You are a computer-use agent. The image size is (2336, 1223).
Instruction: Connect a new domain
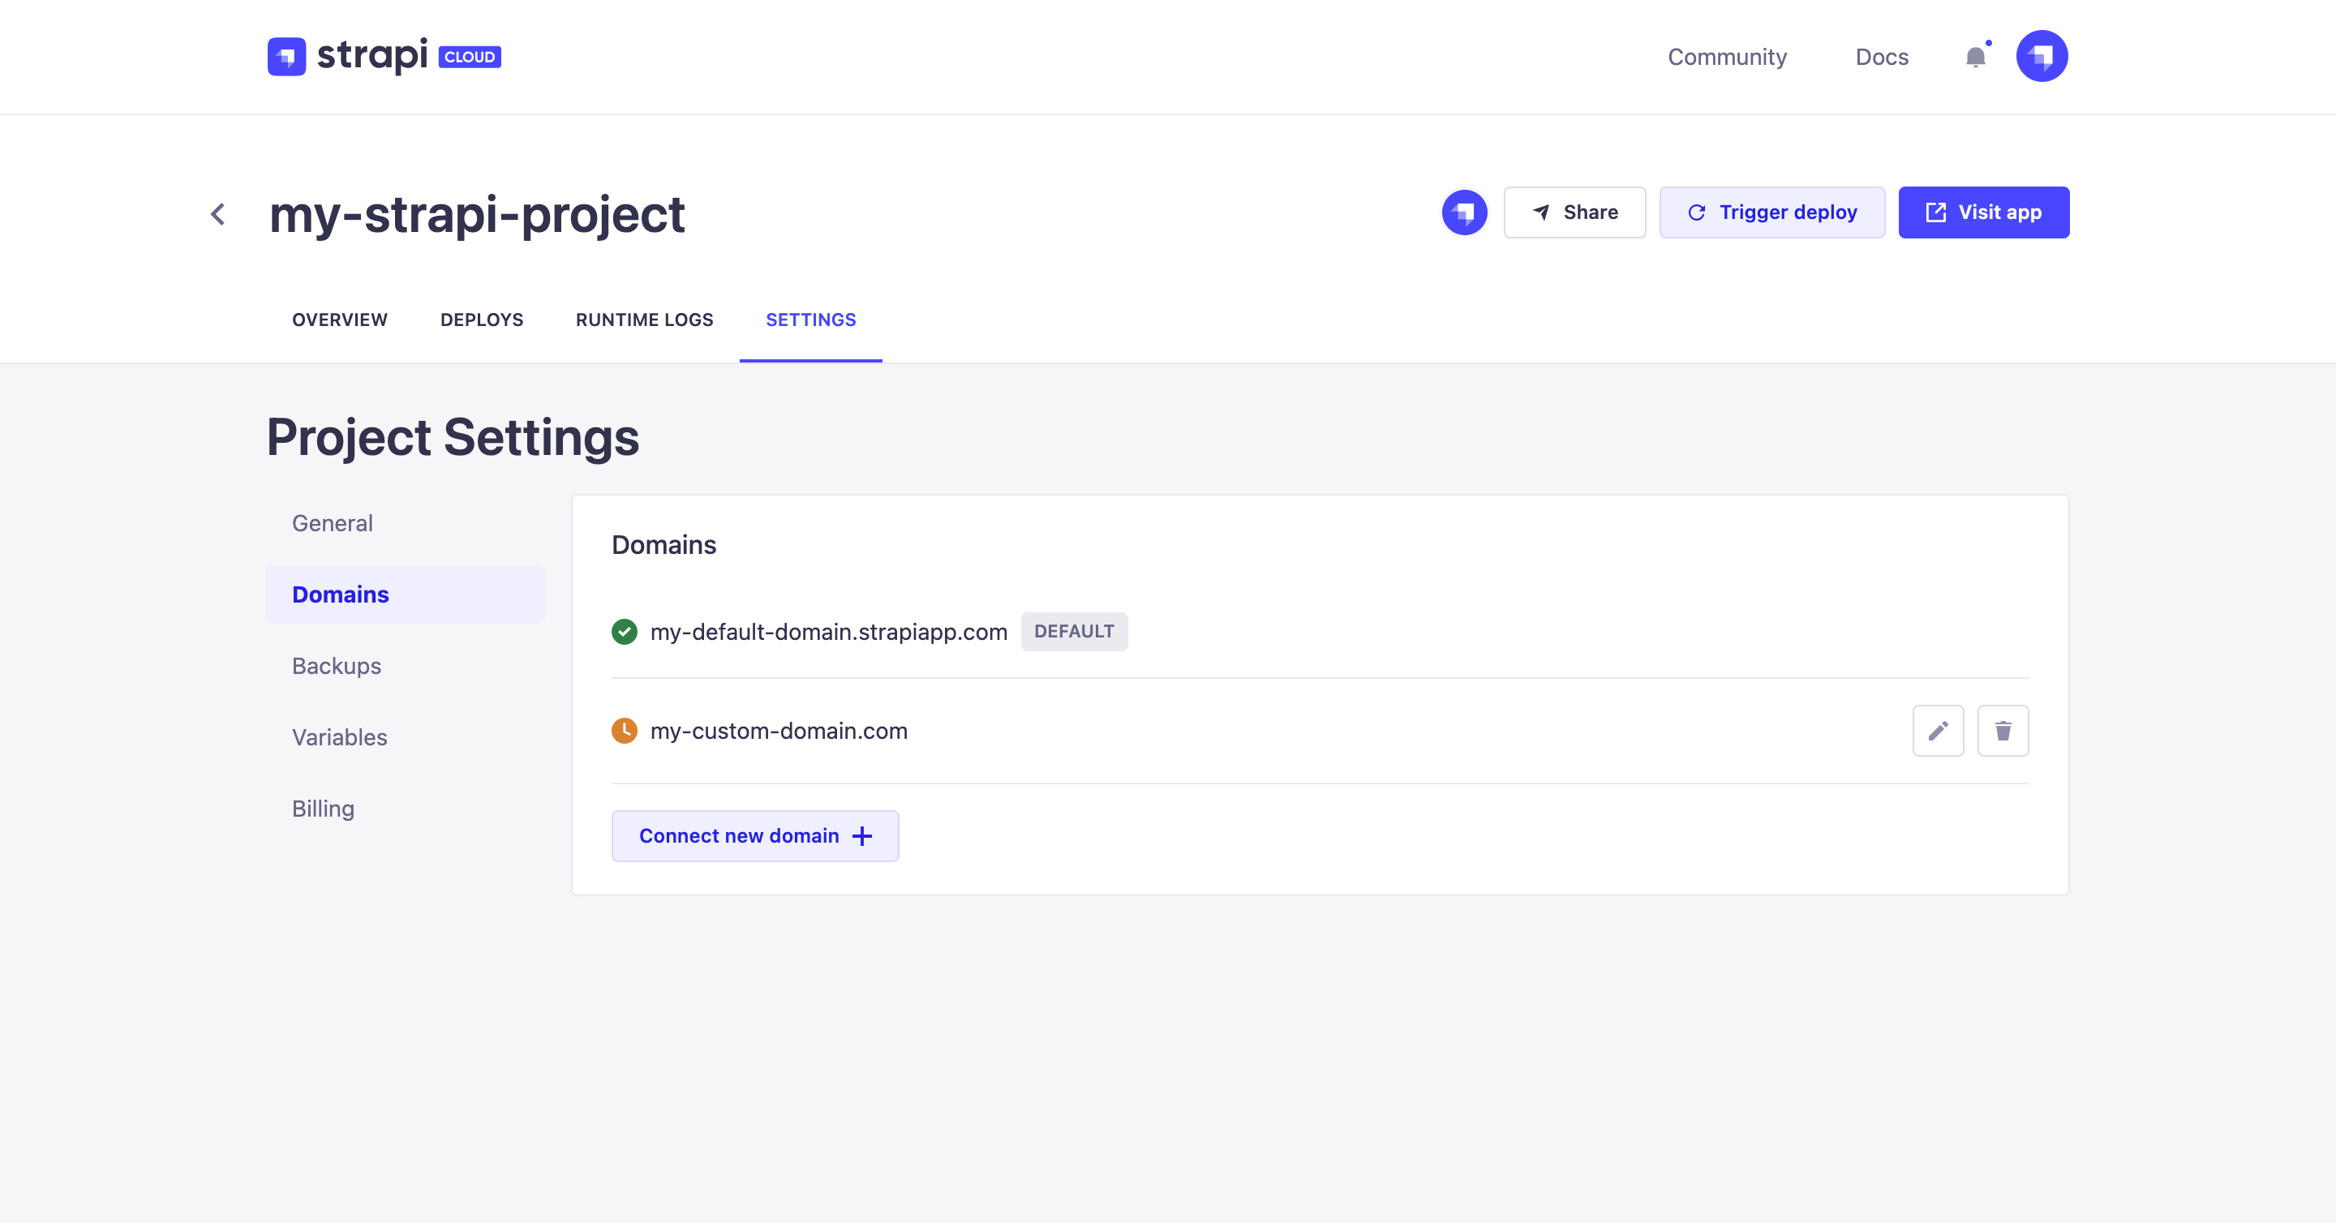point(754,835)
